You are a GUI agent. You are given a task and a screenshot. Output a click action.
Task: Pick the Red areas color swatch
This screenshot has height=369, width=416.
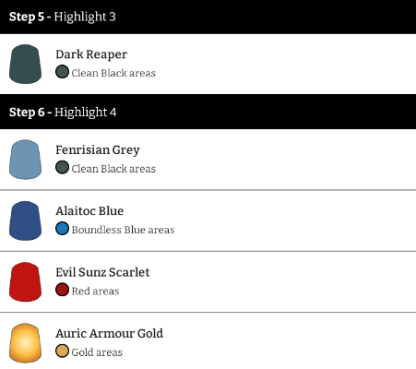[x=62, y=290]
